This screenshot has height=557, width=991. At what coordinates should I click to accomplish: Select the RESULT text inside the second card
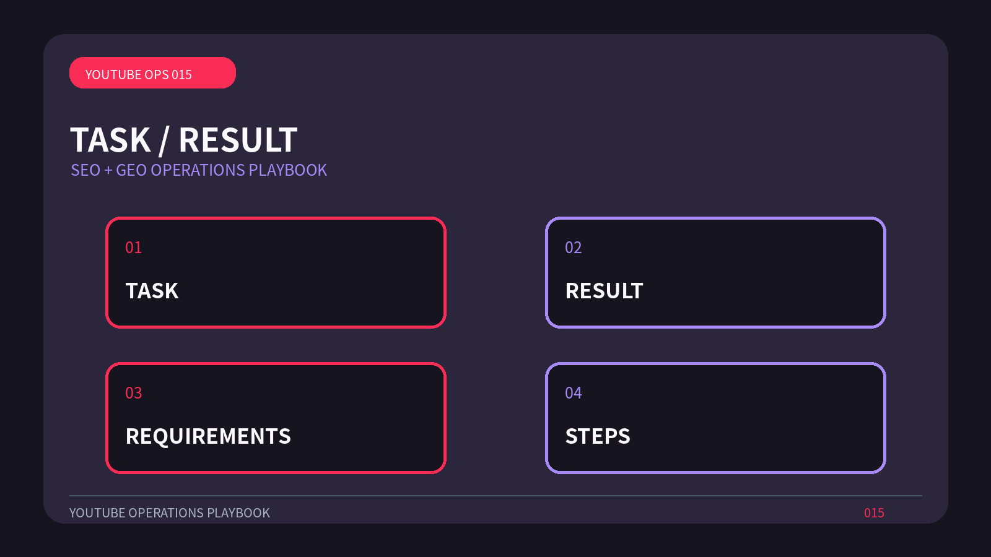click(605, 291)
